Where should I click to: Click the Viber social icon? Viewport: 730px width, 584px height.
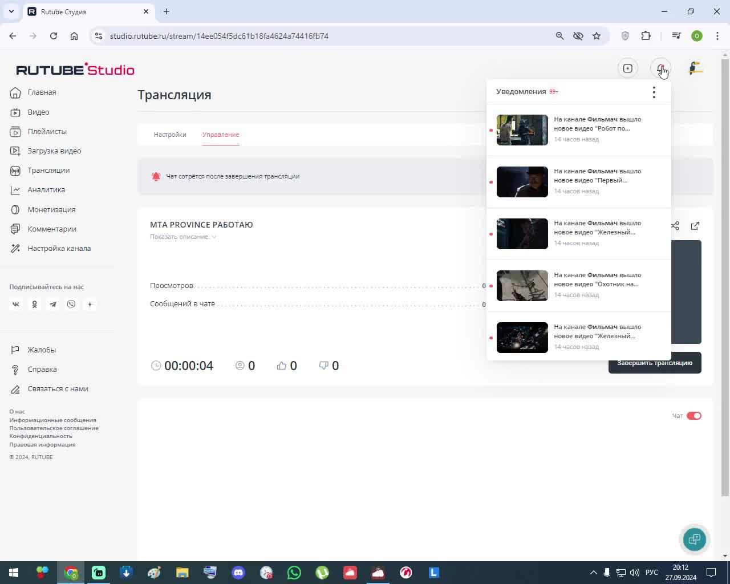pyautogui.click(x=71, y=305)
